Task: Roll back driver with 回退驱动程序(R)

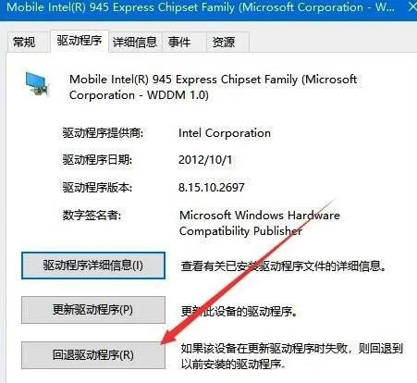Action: pos(93,355)
